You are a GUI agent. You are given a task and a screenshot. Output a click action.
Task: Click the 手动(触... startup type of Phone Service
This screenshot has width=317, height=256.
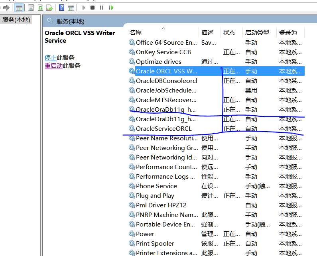pos(257,186)
